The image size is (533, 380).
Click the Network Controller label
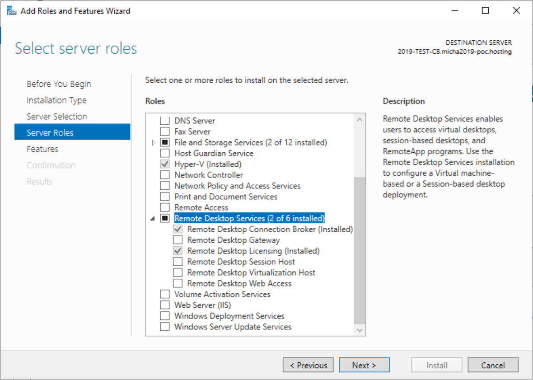[209, 175]
